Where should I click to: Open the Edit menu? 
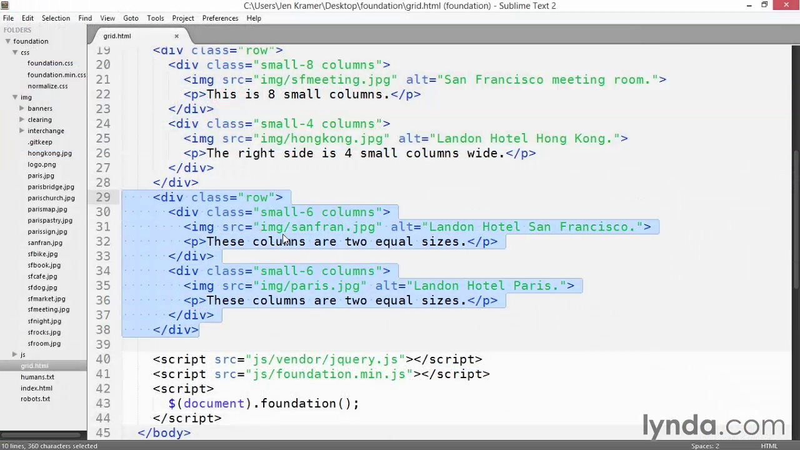pos(27,18)
